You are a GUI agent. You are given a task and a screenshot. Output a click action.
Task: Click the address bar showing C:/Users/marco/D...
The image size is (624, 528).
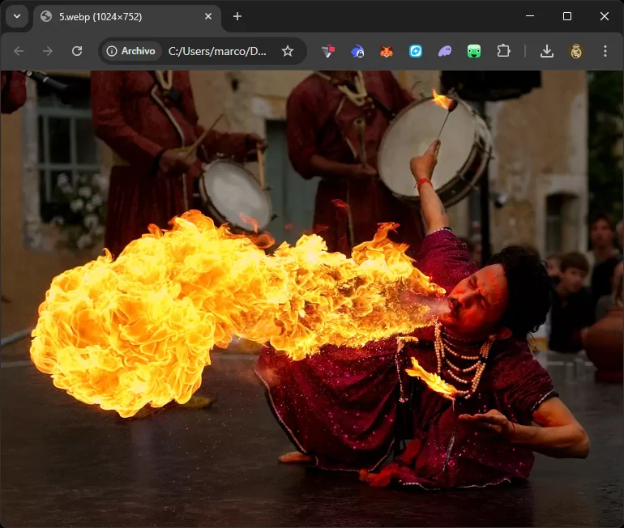[217, 51]
